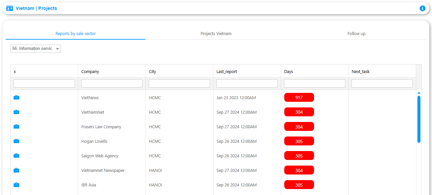The height and width of the screenshot is (195, 432).
Task: Switch to Reports by sale sector tab
Action: [x=76, y=34]
